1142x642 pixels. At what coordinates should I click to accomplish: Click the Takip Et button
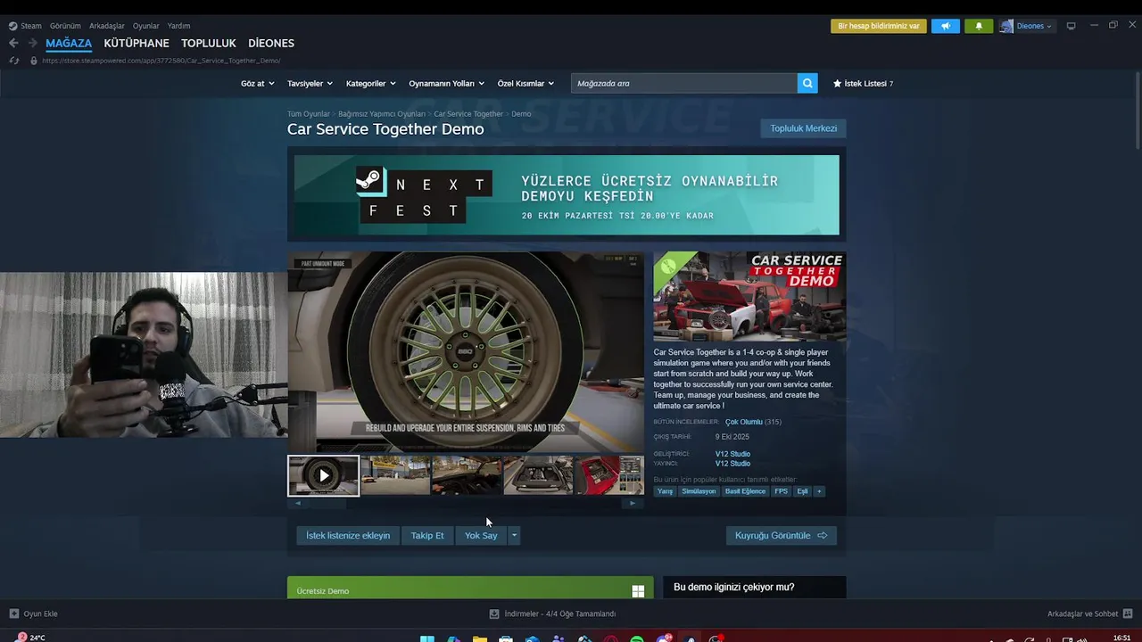426,535
